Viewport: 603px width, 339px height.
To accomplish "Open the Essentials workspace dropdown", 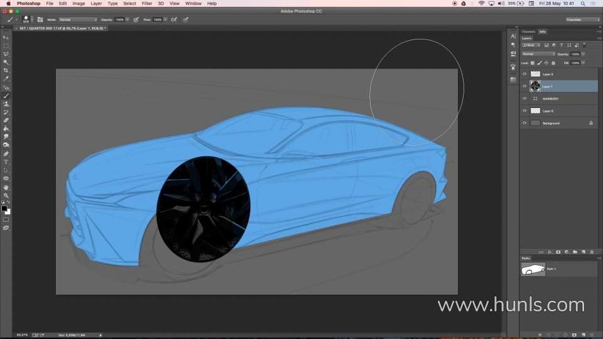I will point(582,19).
